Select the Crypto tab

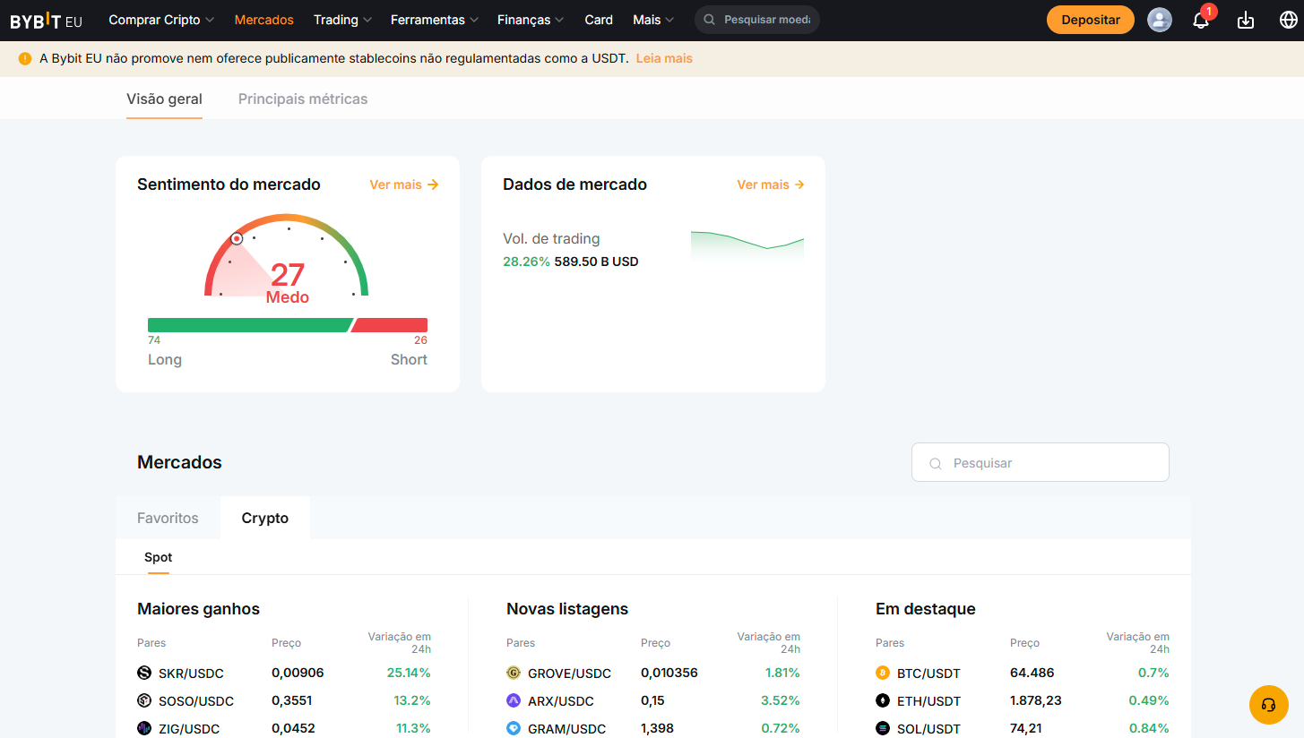pos(265,518)
